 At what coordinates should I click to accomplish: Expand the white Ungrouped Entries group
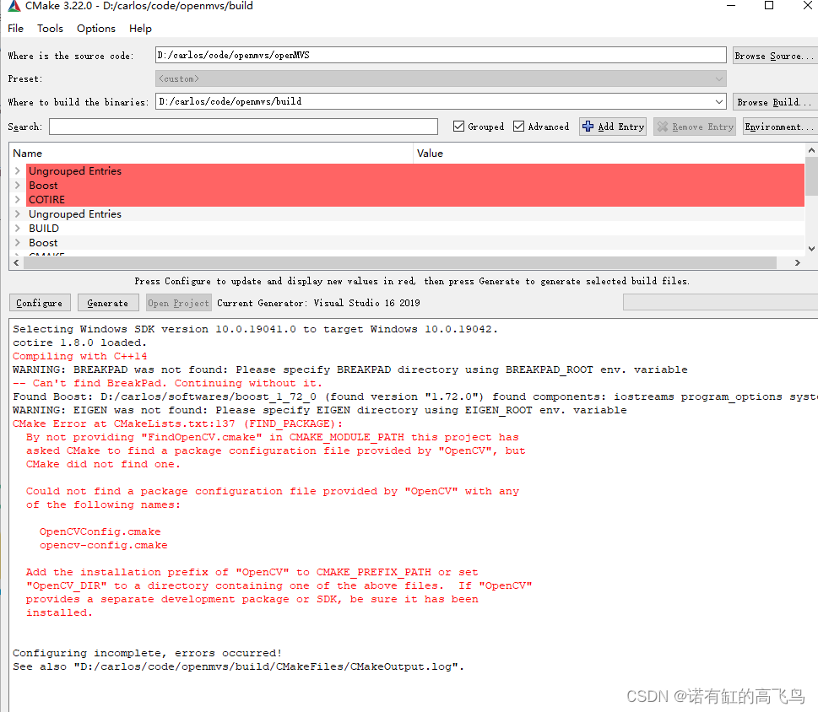(x=17, y=213)
